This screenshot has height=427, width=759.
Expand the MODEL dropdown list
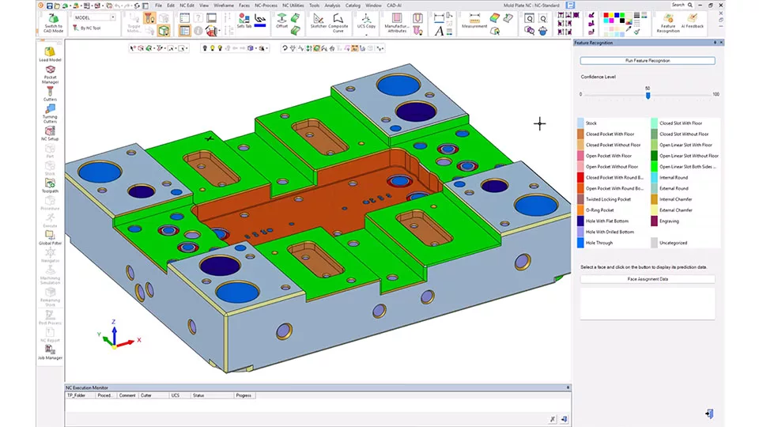click(113, 17)
